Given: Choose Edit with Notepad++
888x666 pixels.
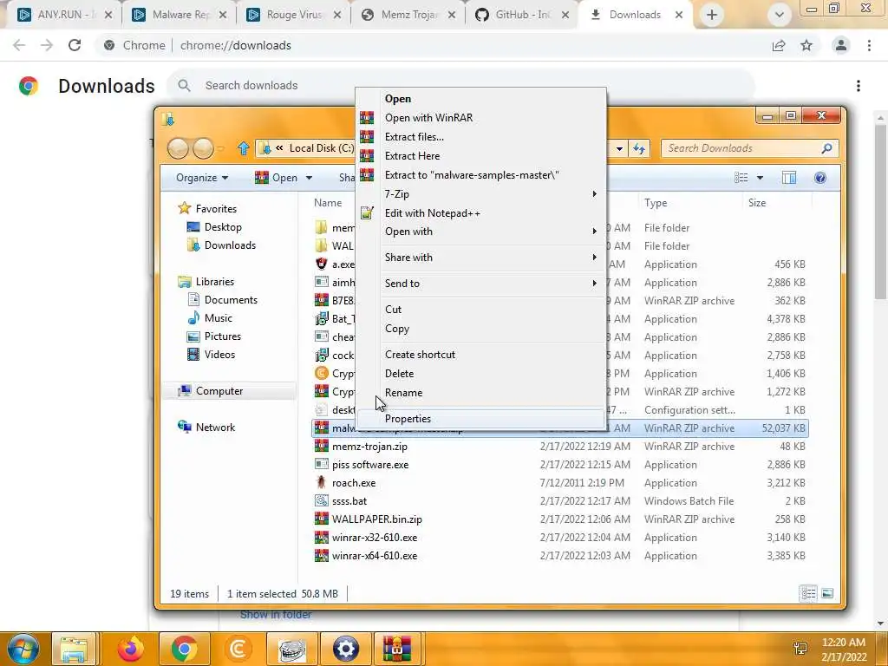Looking at the screenshot, I should [x=432, y=213].
